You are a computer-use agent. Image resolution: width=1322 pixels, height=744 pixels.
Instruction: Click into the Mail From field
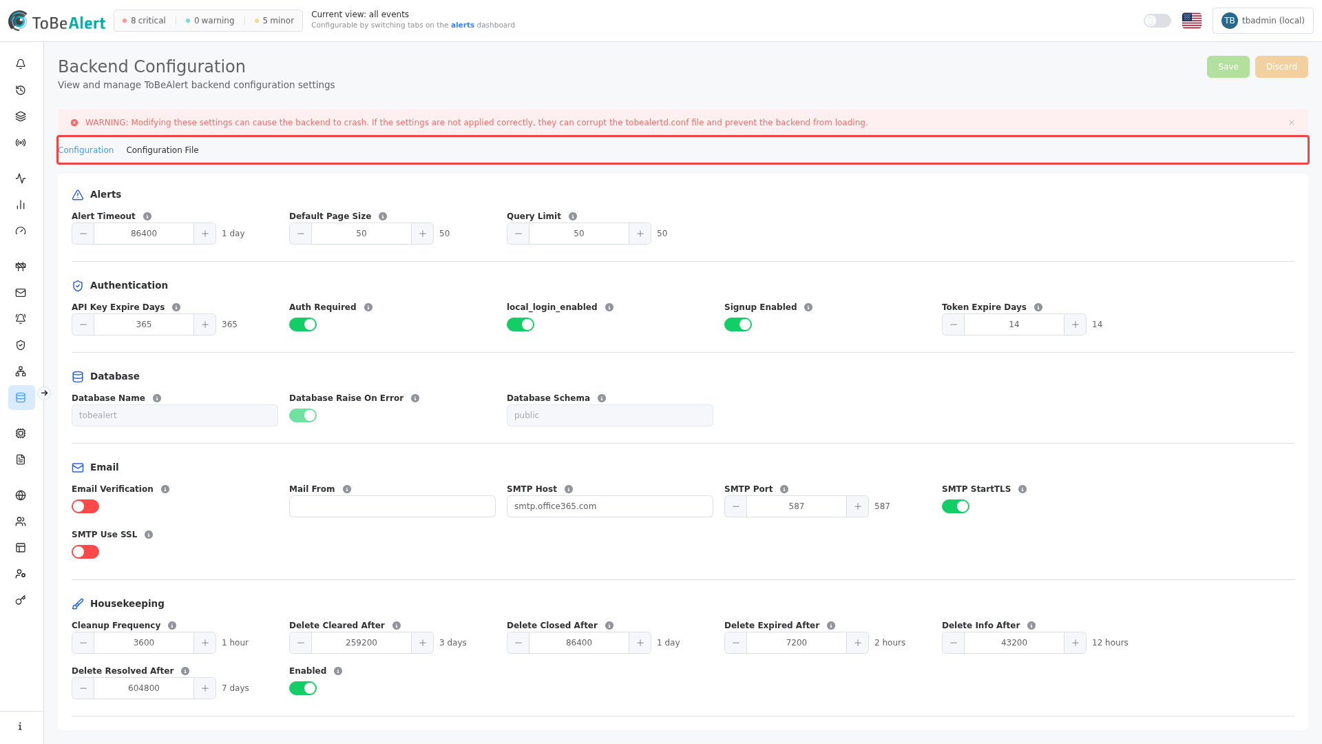pyautogui.click(x=392, y=506)
